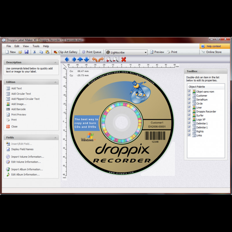The width and height of the screenshot is (232, 232).
Task: Select the Windows XP logo on label
Action: (88, 137)
